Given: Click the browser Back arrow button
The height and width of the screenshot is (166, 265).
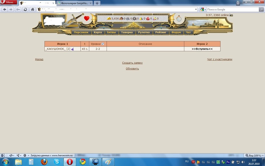Looking at the screenshot, I should pyautogui.click(x=5, y=9).
